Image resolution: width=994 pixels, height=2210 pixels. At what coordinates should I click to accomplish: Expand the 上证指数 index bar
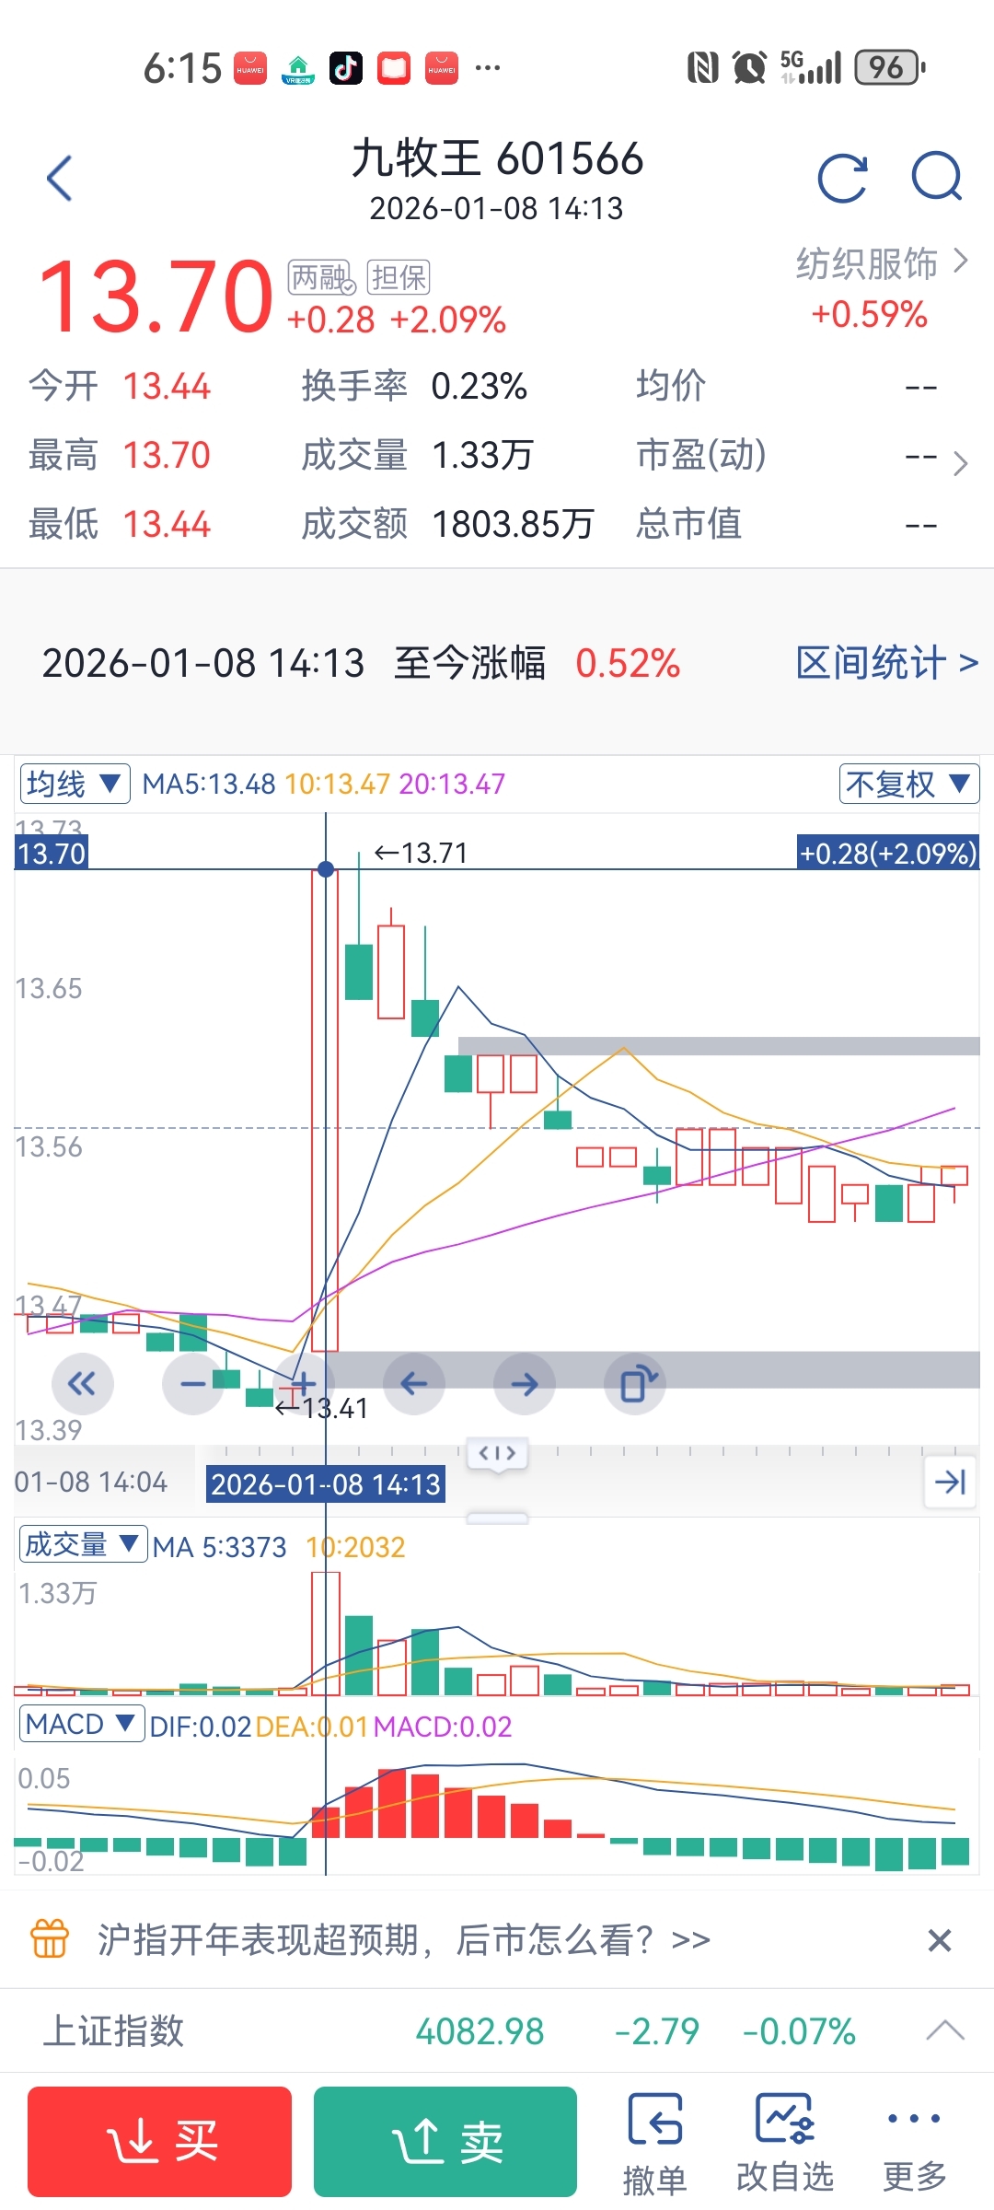click(x=944, y=2030)
